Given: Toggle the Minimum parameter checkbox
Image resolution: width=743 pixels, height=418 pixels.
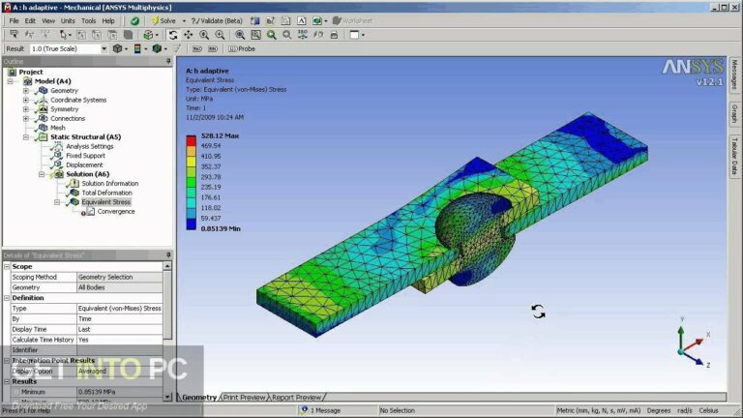Looking at the screenshot, I should (x=16, y=392).
